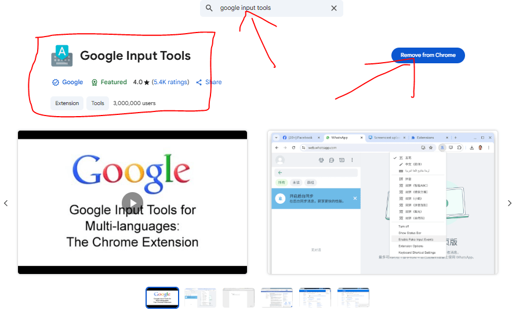The width and height of the screenshot is (512, 321).
Task: Go to previous slide with left arrow
Action: (6, 203)
